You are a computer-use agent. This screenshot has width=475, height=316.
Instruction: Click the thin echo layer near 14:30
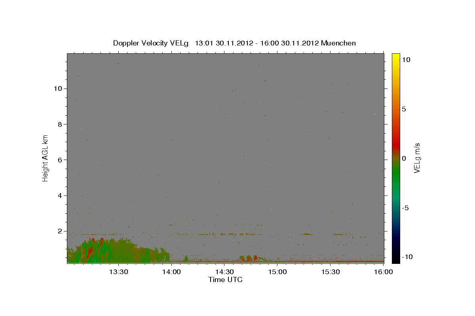[228, 234]
